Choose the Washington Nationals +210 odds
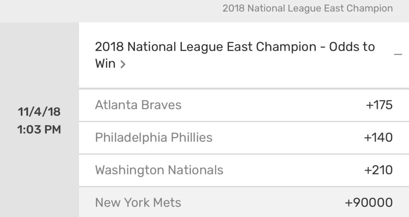 378,170
